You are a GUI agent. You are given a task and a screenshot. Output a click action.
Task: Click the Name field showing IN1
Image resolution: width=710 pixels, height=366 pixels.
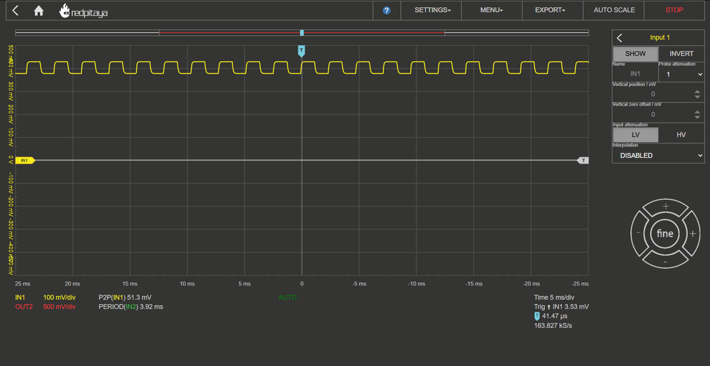tap(635, 74)
